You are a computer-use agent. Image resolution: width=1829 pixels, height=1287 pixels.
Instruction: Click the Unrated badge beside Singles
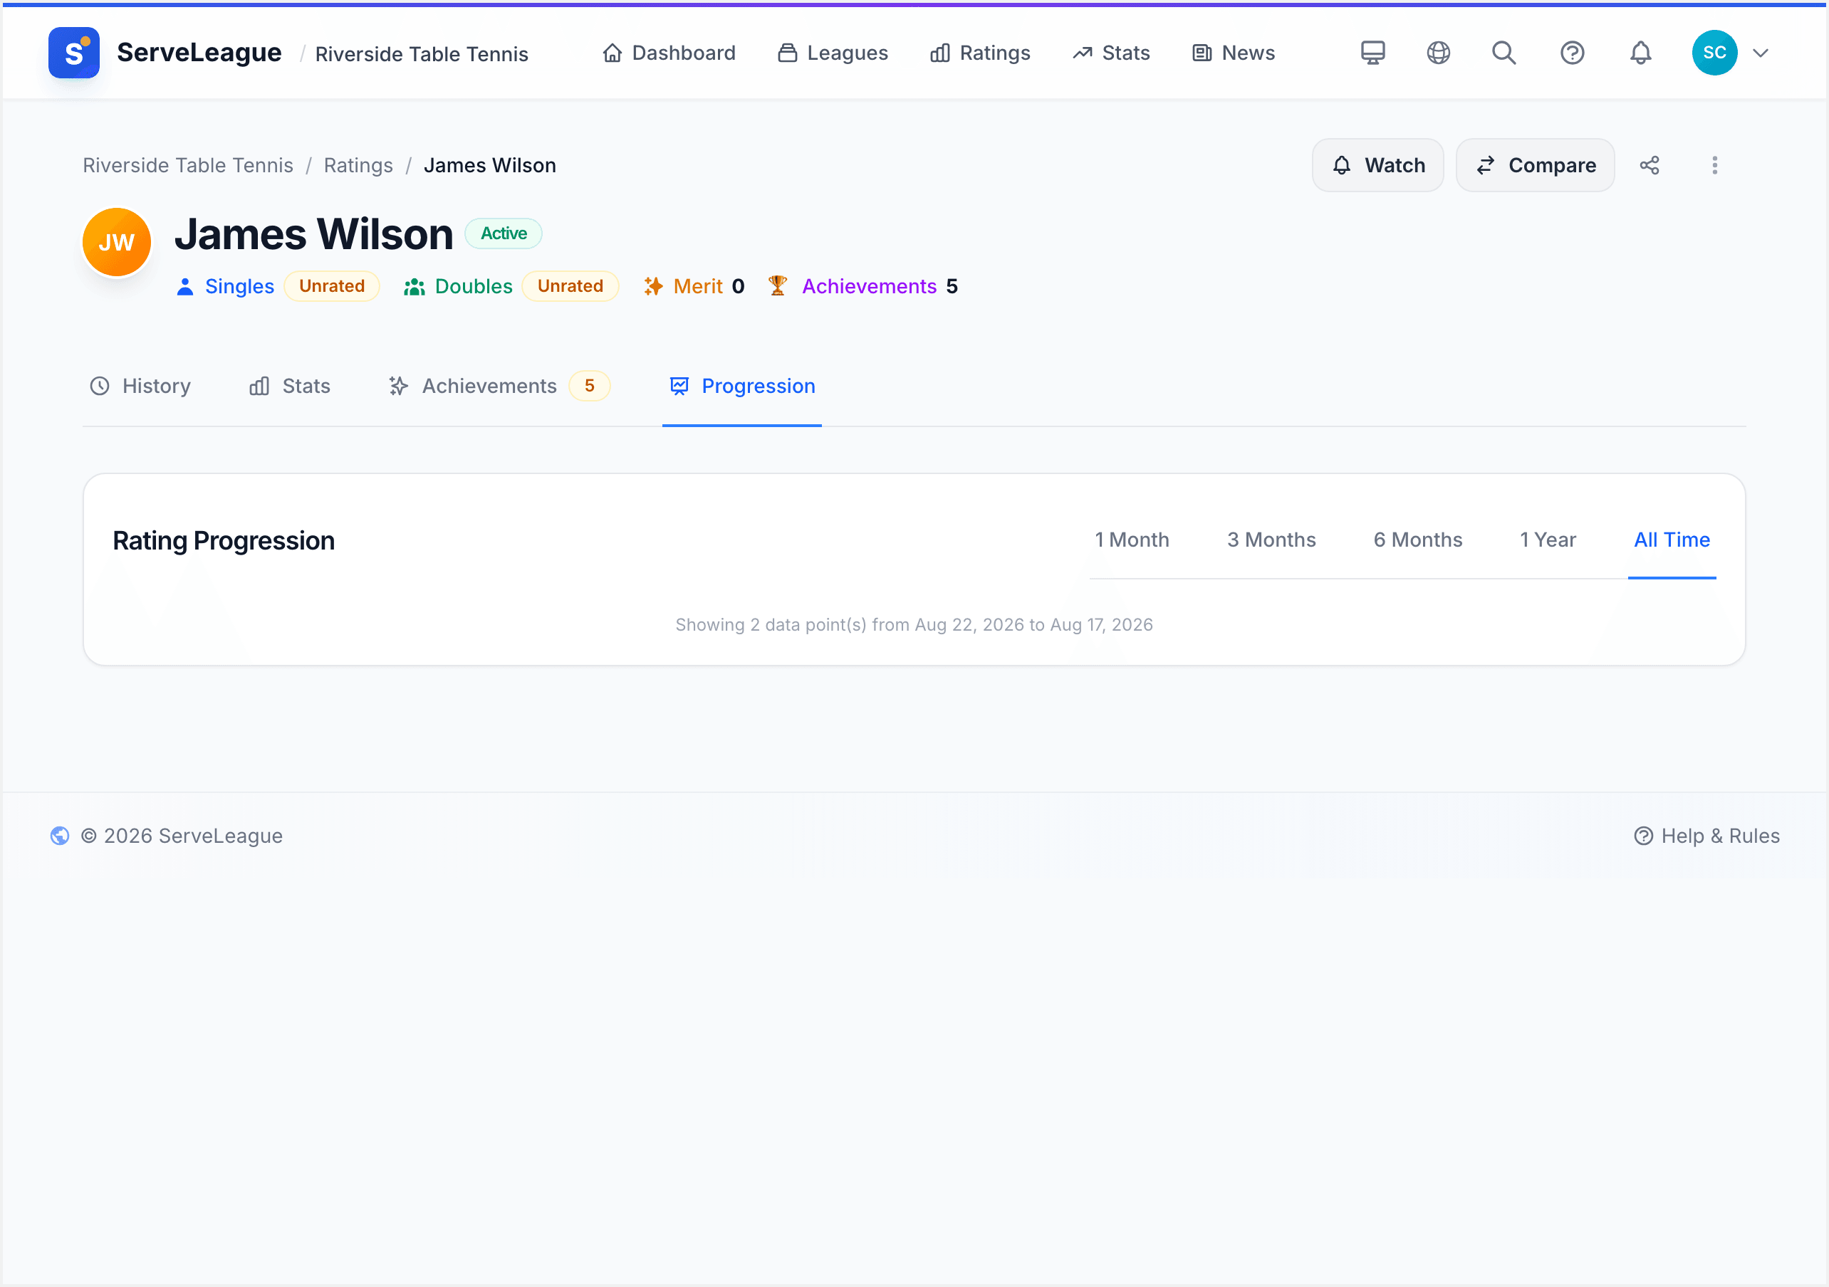click(x=331, y=286)
